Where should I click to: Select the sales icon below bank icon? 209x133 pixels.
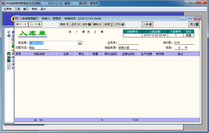9,57
